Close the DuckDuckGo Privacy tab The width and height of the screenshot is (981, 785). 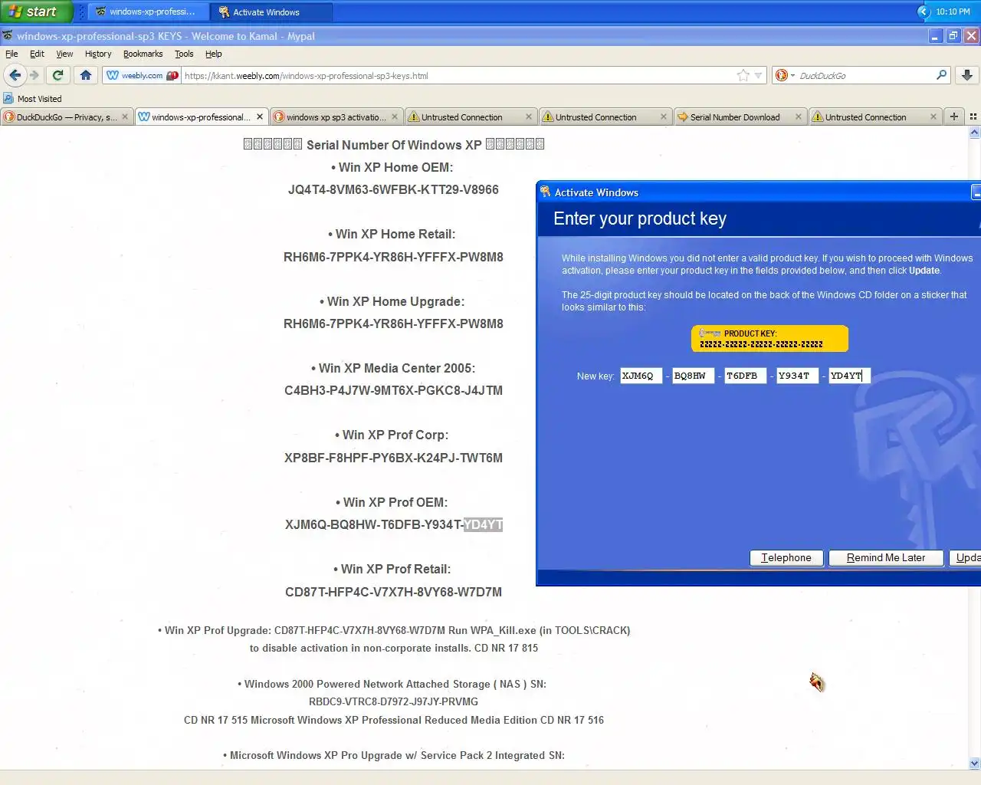pyautogui.click(x=125, y=117)
